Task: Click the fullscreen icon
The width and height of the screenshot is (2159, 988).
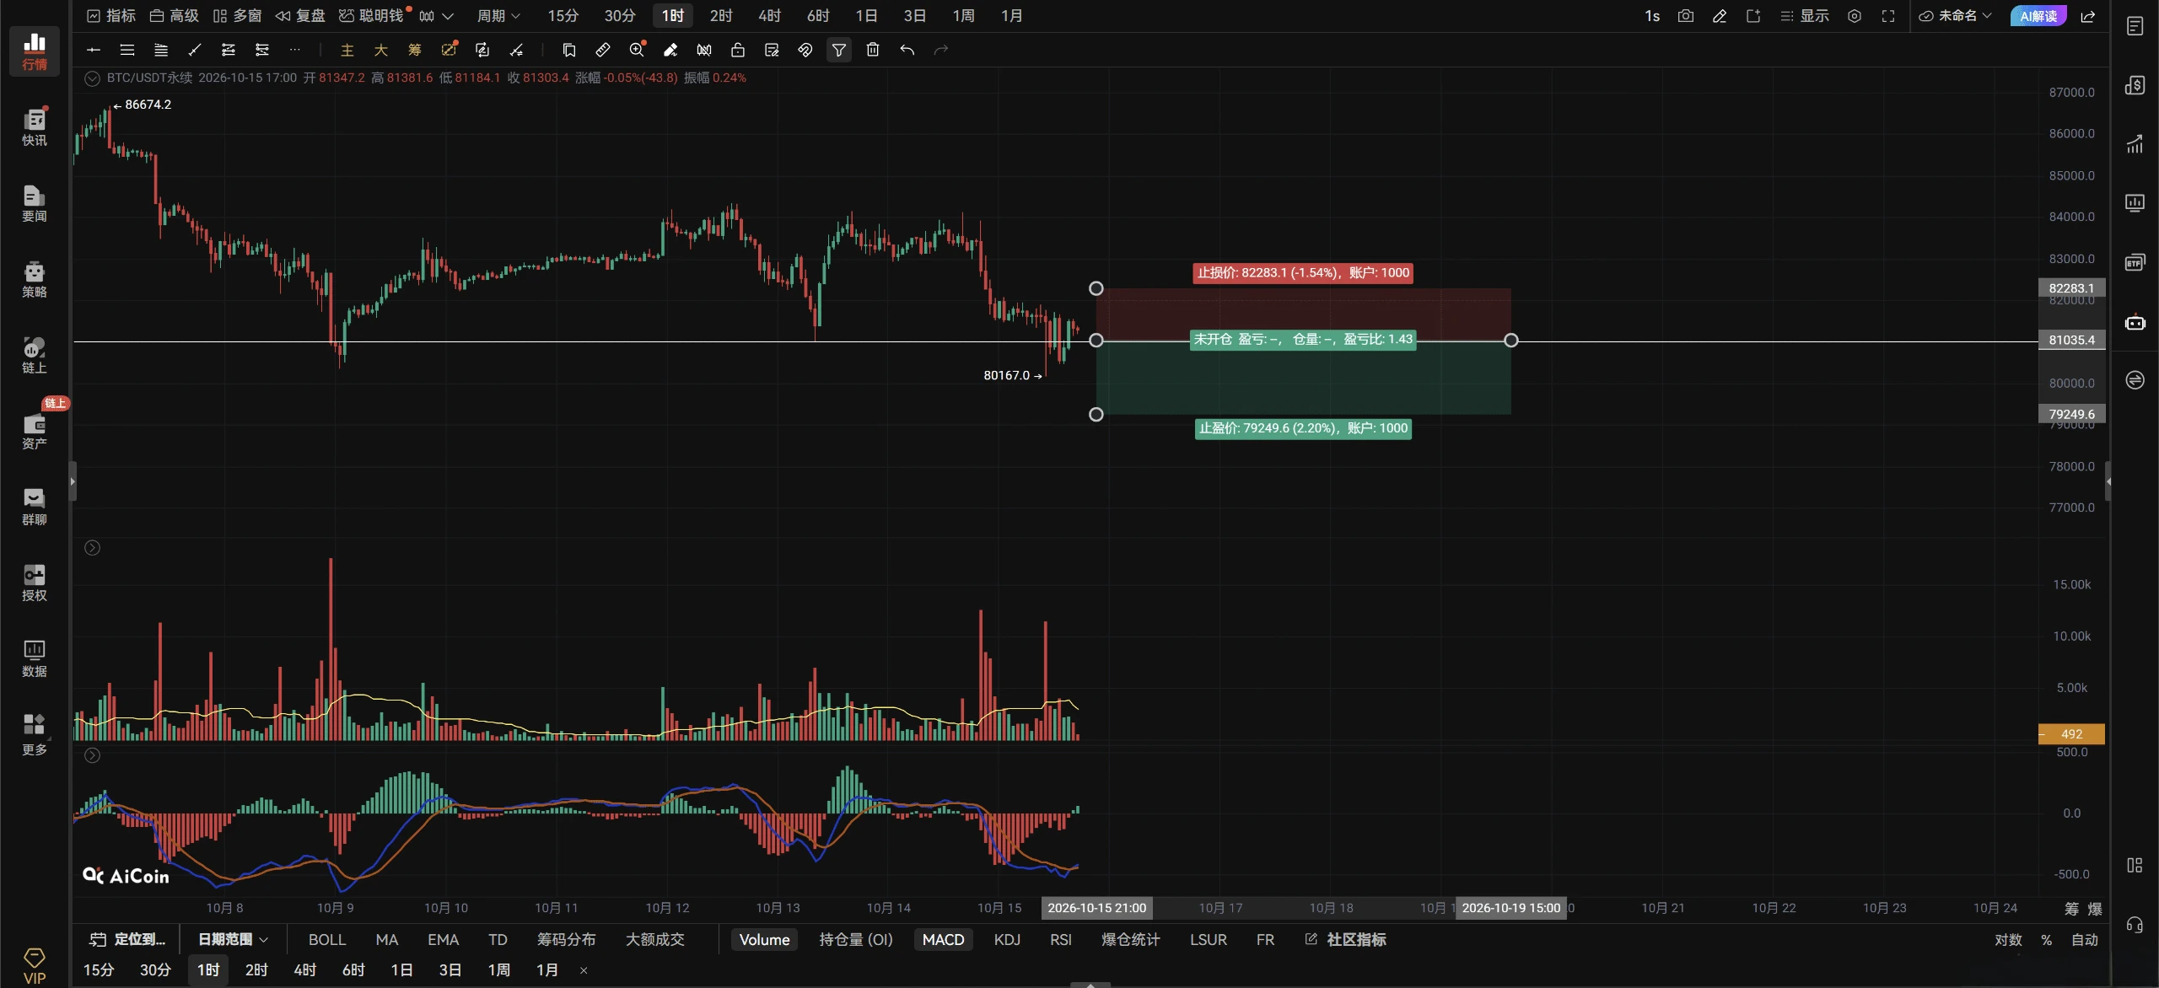Action: [1888, 16]
